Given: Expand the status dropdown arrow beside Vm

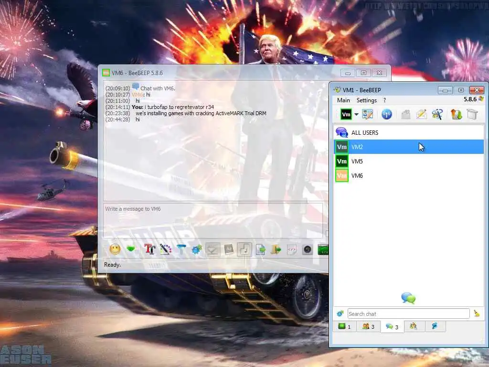Looking at the screenshot, I should click(356, 115).
